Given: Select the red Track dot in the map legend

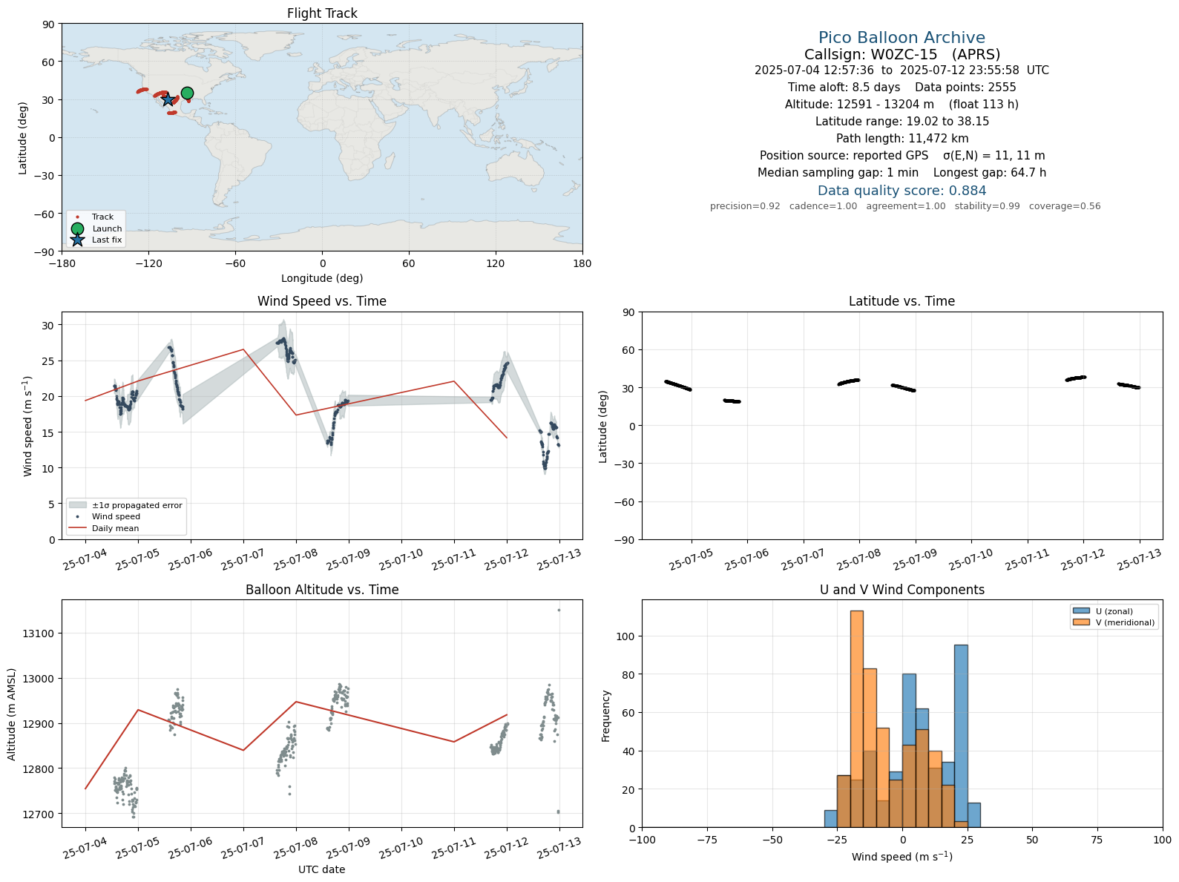Looking at the screenshot, I should tap(78, 217).
